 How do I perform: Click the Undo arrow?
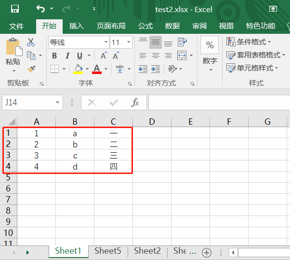point(40,9)
